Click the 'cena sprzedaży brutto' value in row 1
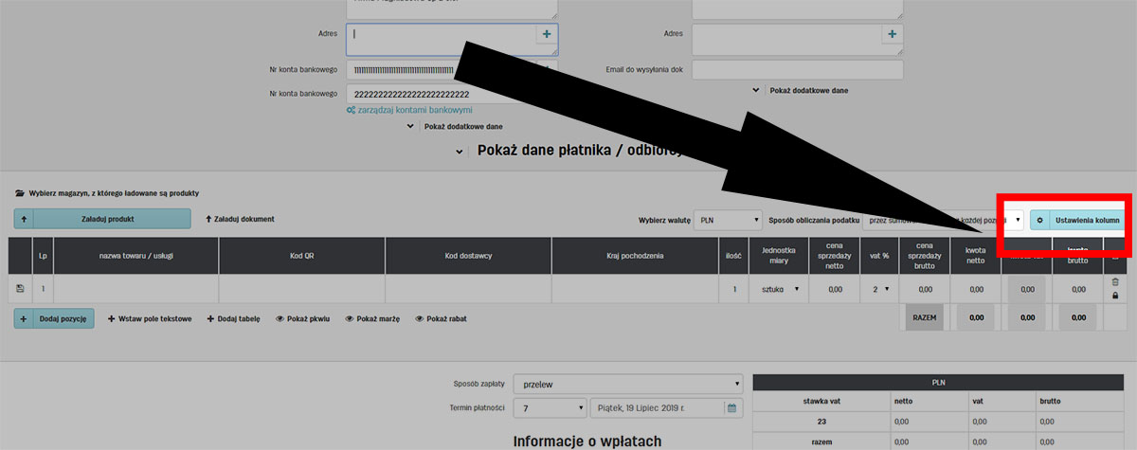 click(x=925, y=289)
